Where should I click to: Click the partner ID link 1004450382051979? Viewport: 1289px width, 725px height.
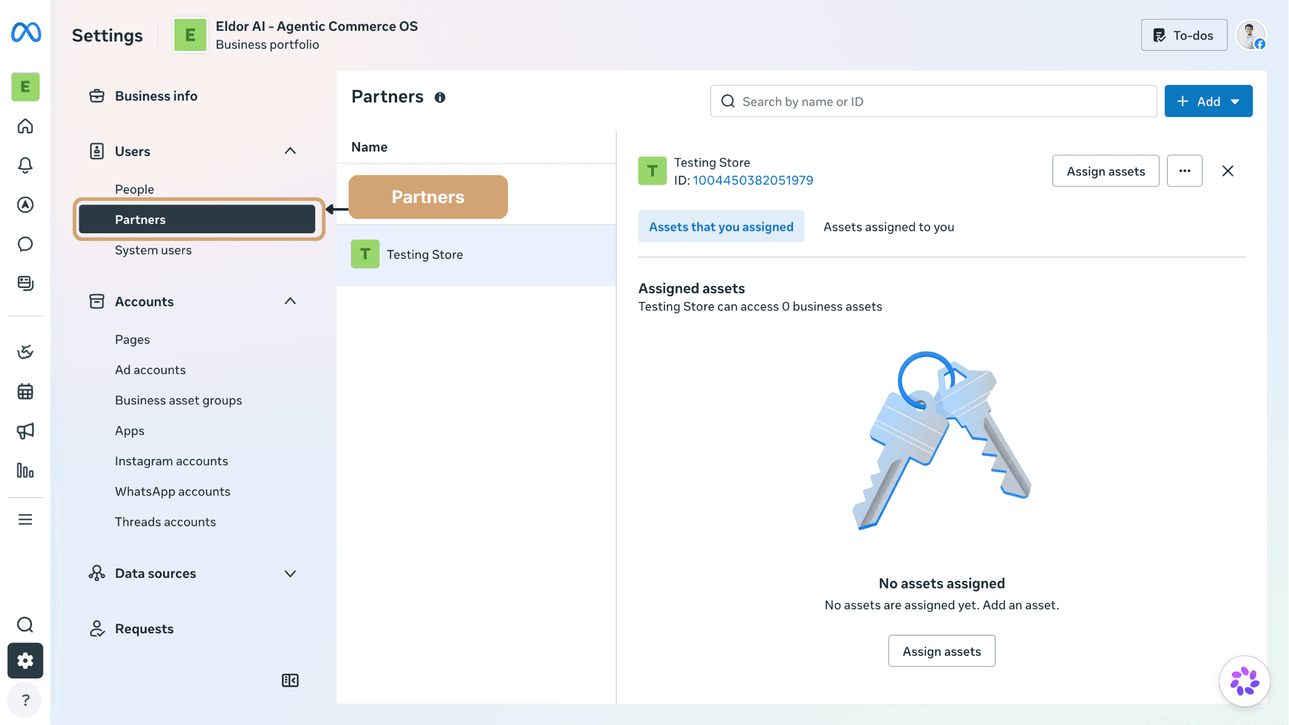pyautogui.click(x=753, y=180)
